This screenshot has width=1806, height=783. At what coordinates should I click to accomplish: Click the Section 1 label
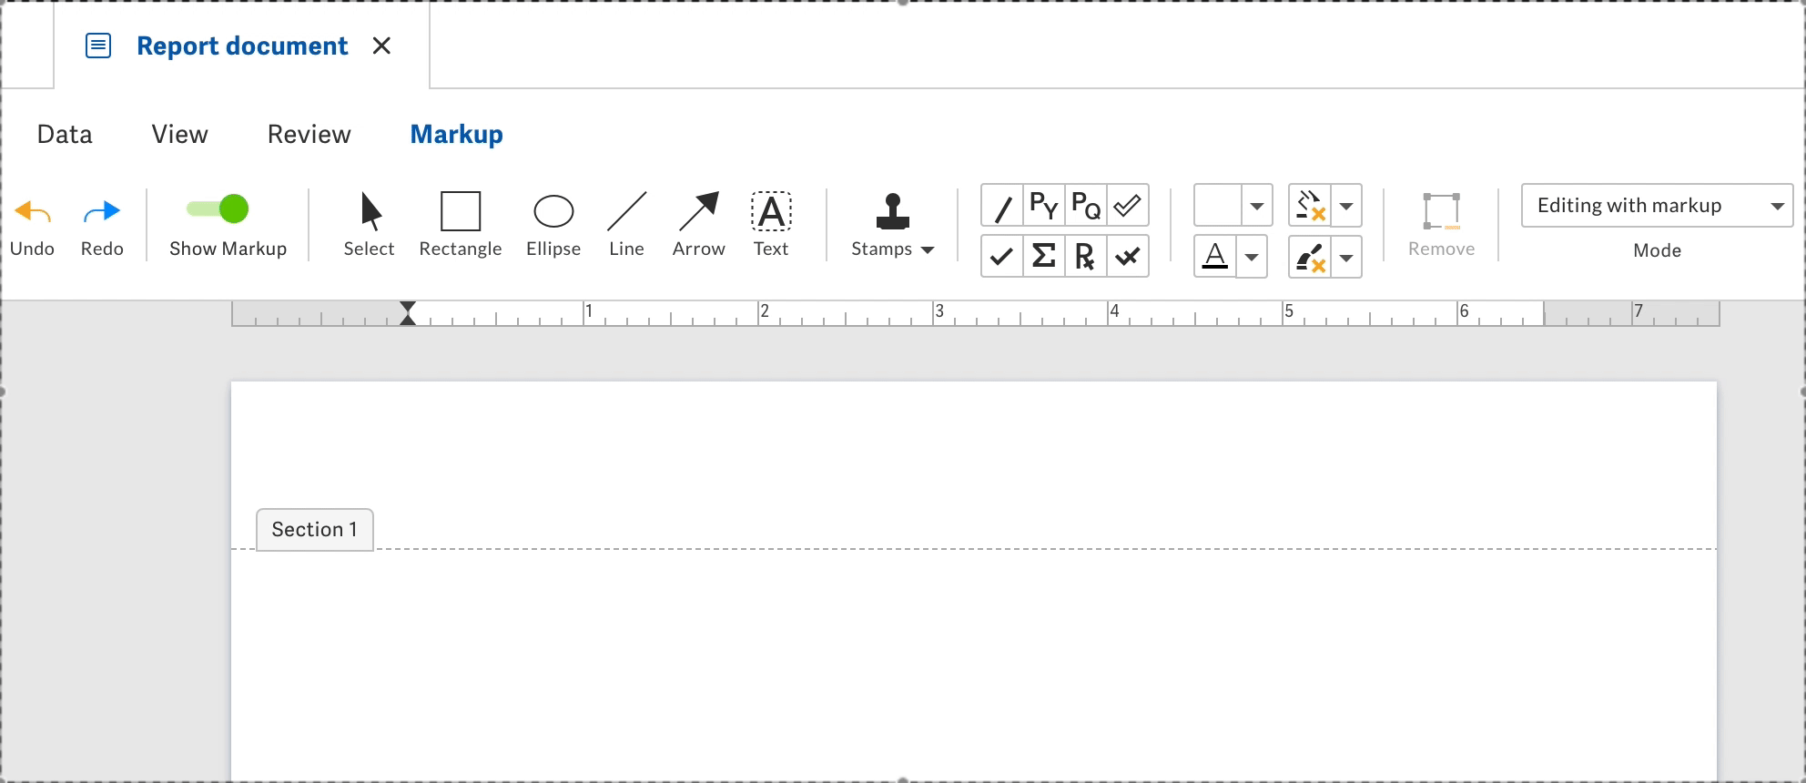point(314,530)
